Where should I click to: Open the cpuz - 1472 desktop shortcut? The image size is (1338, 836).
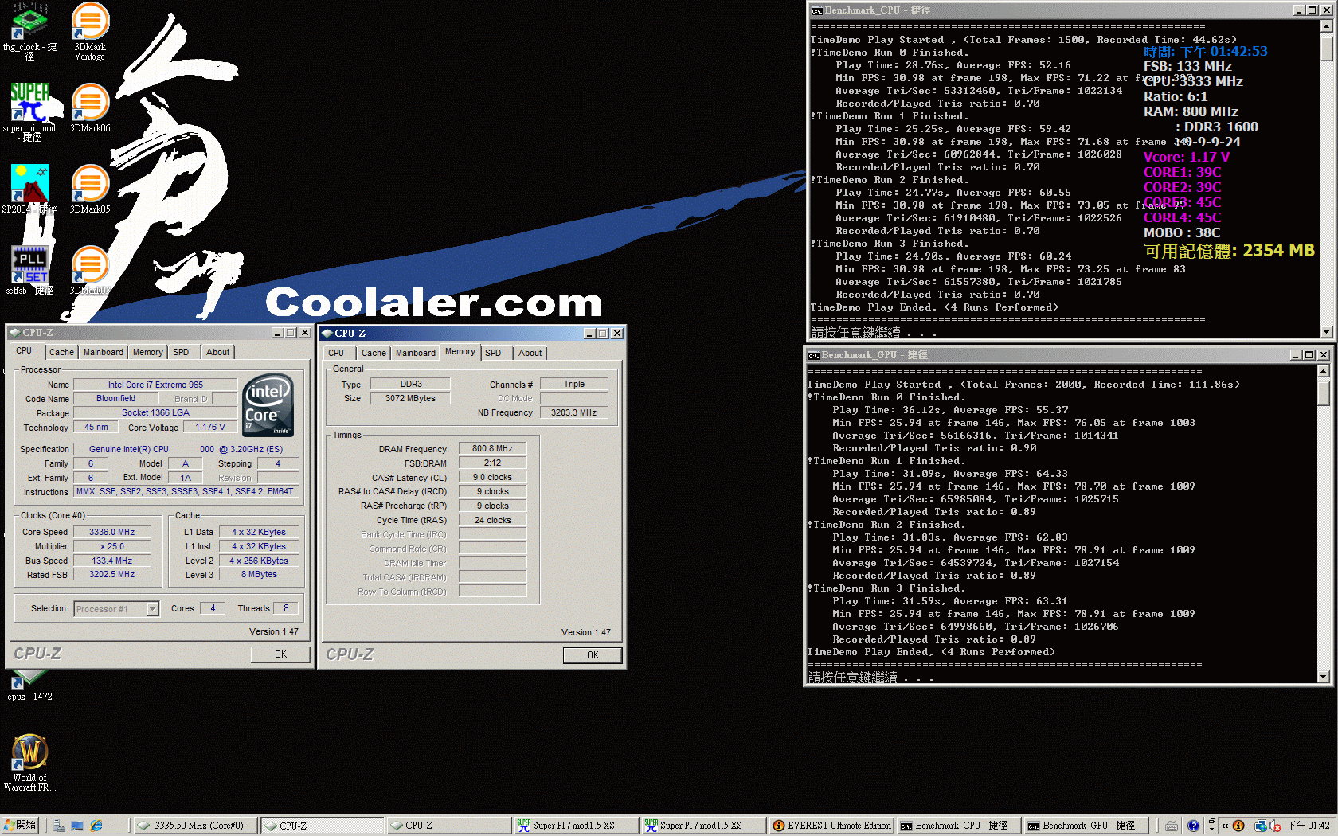tap(29, 686)
